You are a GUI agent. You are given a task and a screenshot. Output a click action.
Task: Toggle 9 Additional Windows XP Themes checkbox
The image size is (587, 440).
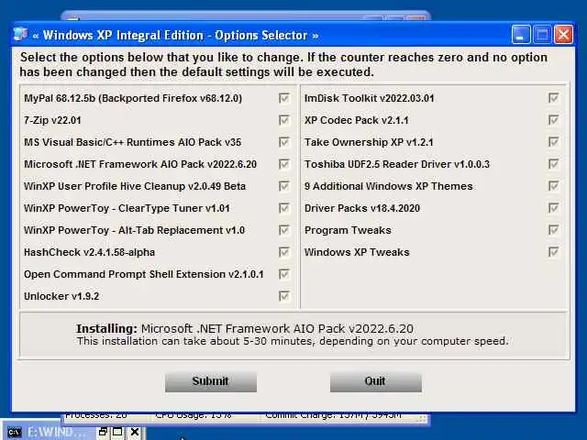(553, 186)
